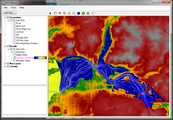173x120 pixels.
Task: Choose the Zoom Out magnifier tool
Action: click(64, 13)
